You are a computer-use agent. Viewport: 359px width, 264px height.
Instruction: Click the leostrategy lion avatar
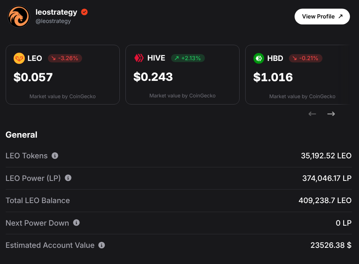click(x=19, y=17)
